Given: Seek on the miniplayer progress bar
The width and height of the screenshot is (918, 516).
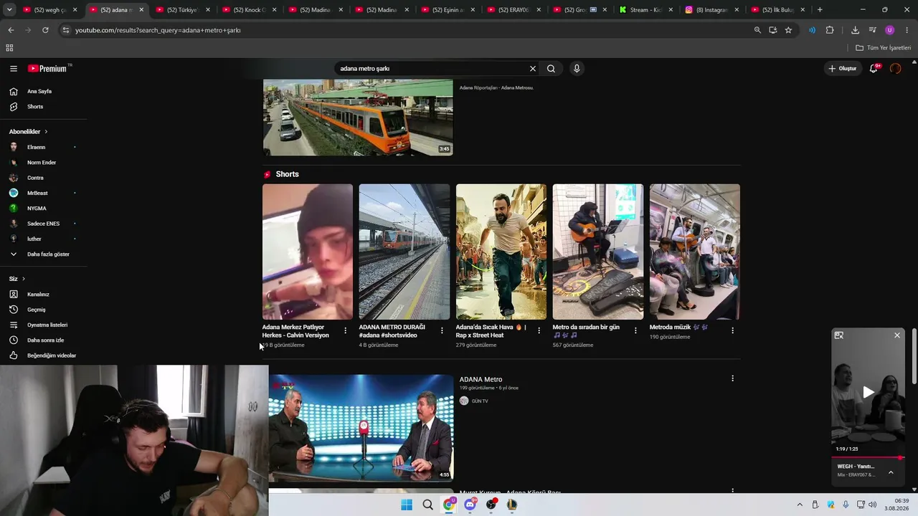Looking at the screenshot, I should tap(868, 457).
